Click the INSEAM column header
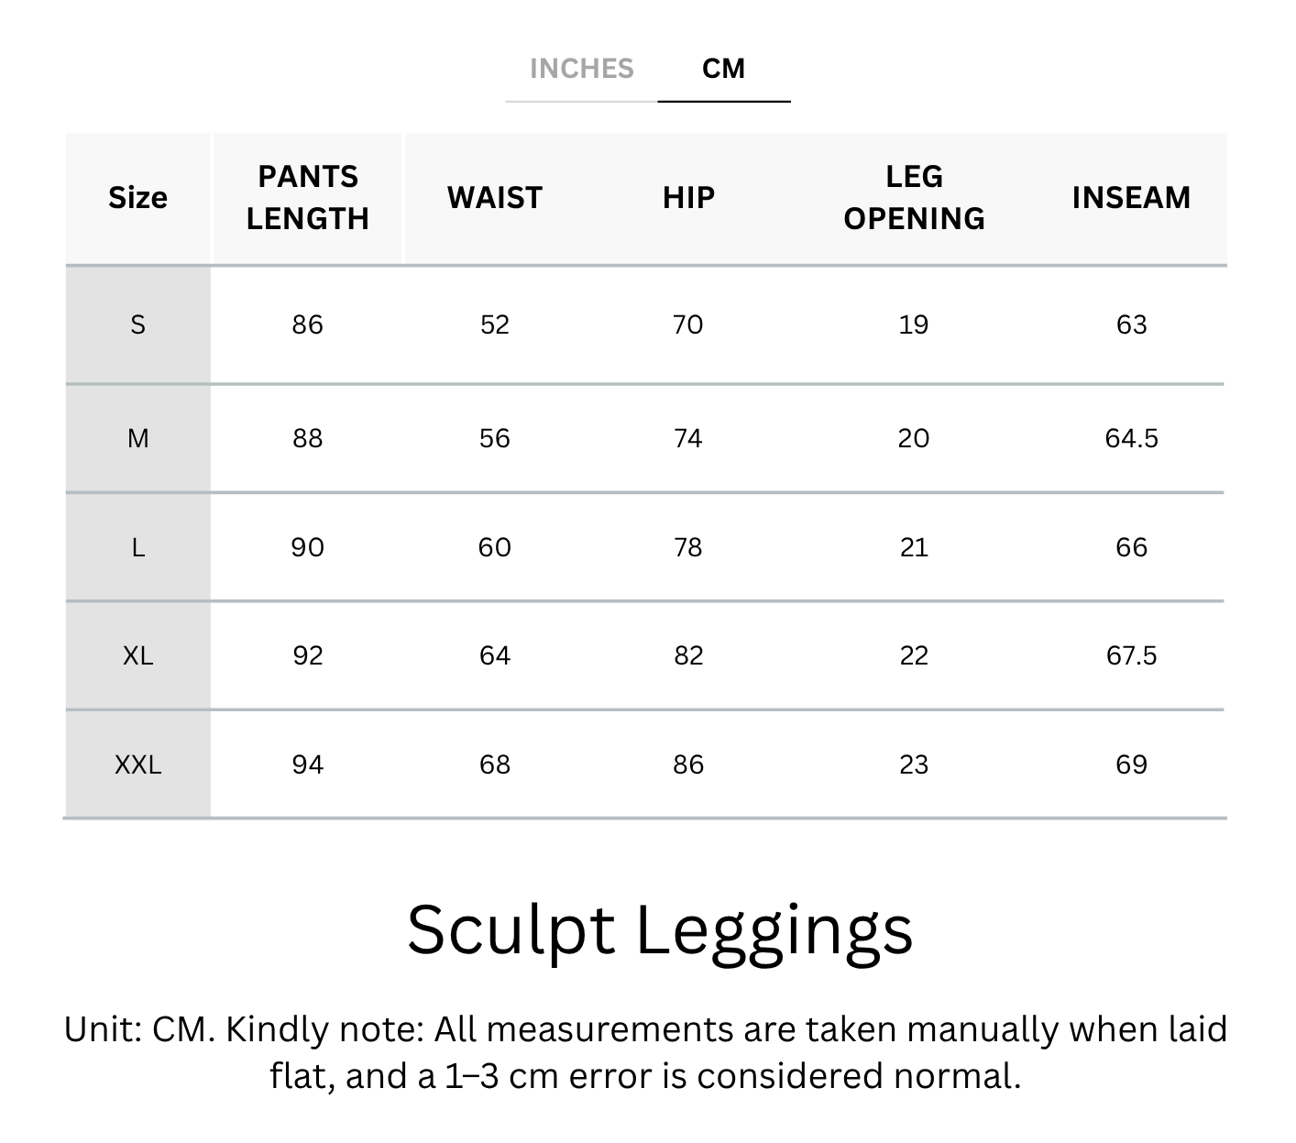Image resolution: width=1296 pixels, height=1143 pixels. pyautogui.click(x=1131, y=198)
